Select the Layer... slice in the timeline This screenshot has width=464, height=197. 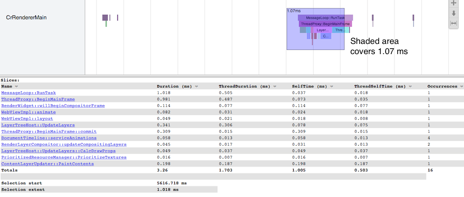[x=321, y=30]
